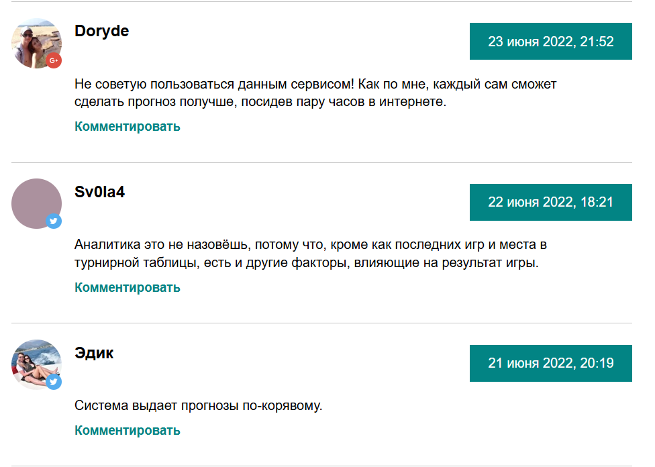This screenshot has width=655, height=467.
Task: Click the 21 июня 2022, 20:19 date badge
Action: coord(550,363)
